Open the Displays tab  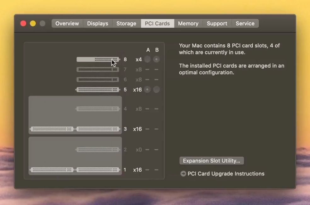coord(98,24)
